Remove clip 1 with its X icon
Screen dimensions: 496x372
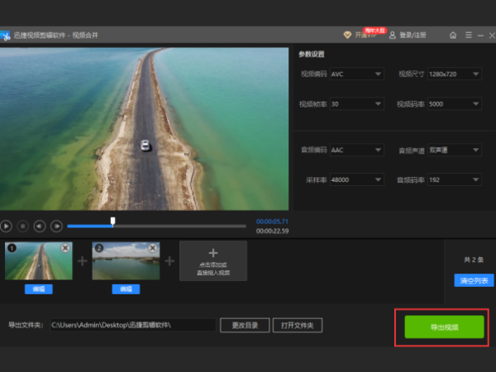66,248
